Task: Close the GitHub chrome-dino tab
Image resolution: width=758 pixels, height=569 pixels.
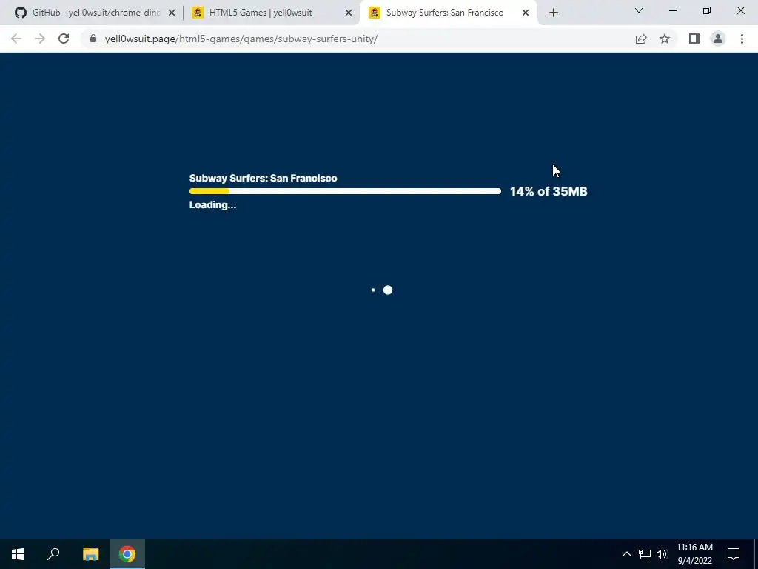Action: point(172,13)
